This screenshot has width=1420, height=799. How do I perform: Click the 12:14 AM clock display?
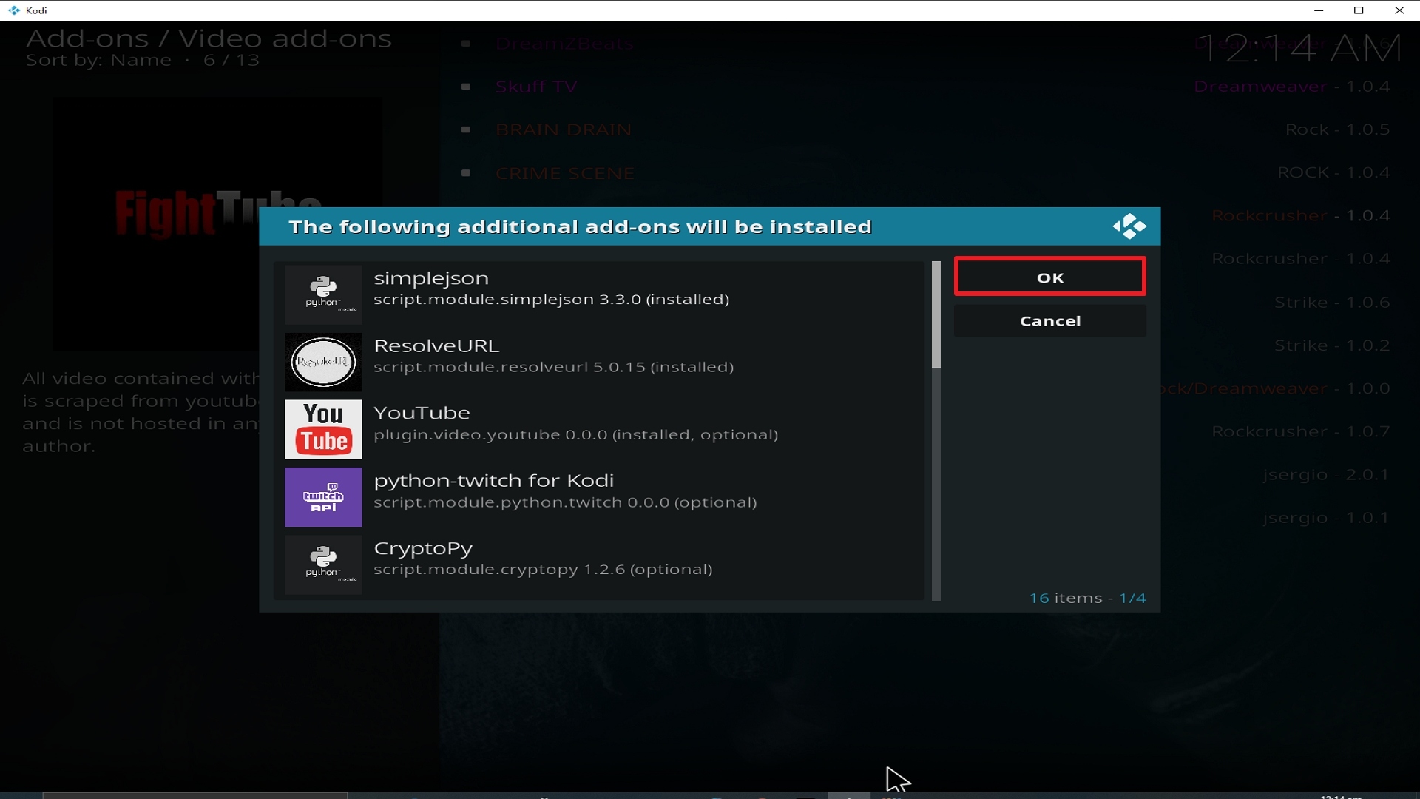click(x=1299, y=48)
